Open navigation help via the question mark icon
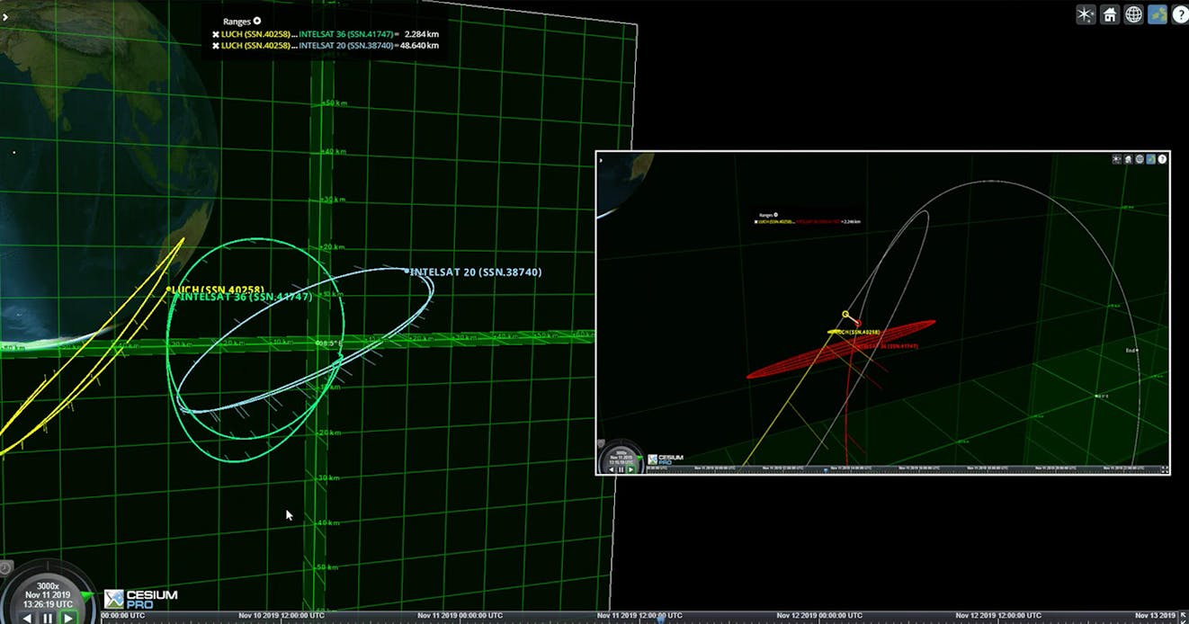The image size is (1189, 624). [1180, 14]
